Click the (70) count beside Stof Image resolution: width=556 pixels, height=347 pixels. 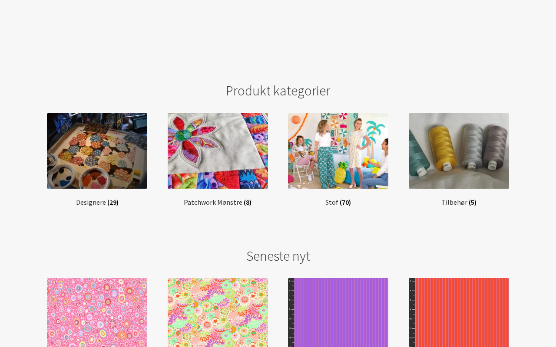[345, 202]
